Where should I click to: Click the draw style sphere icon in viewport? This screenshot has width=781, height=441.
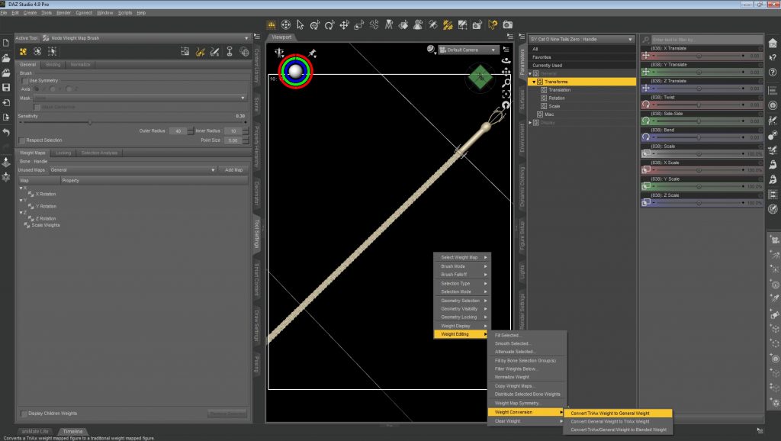tap(432, 49)
